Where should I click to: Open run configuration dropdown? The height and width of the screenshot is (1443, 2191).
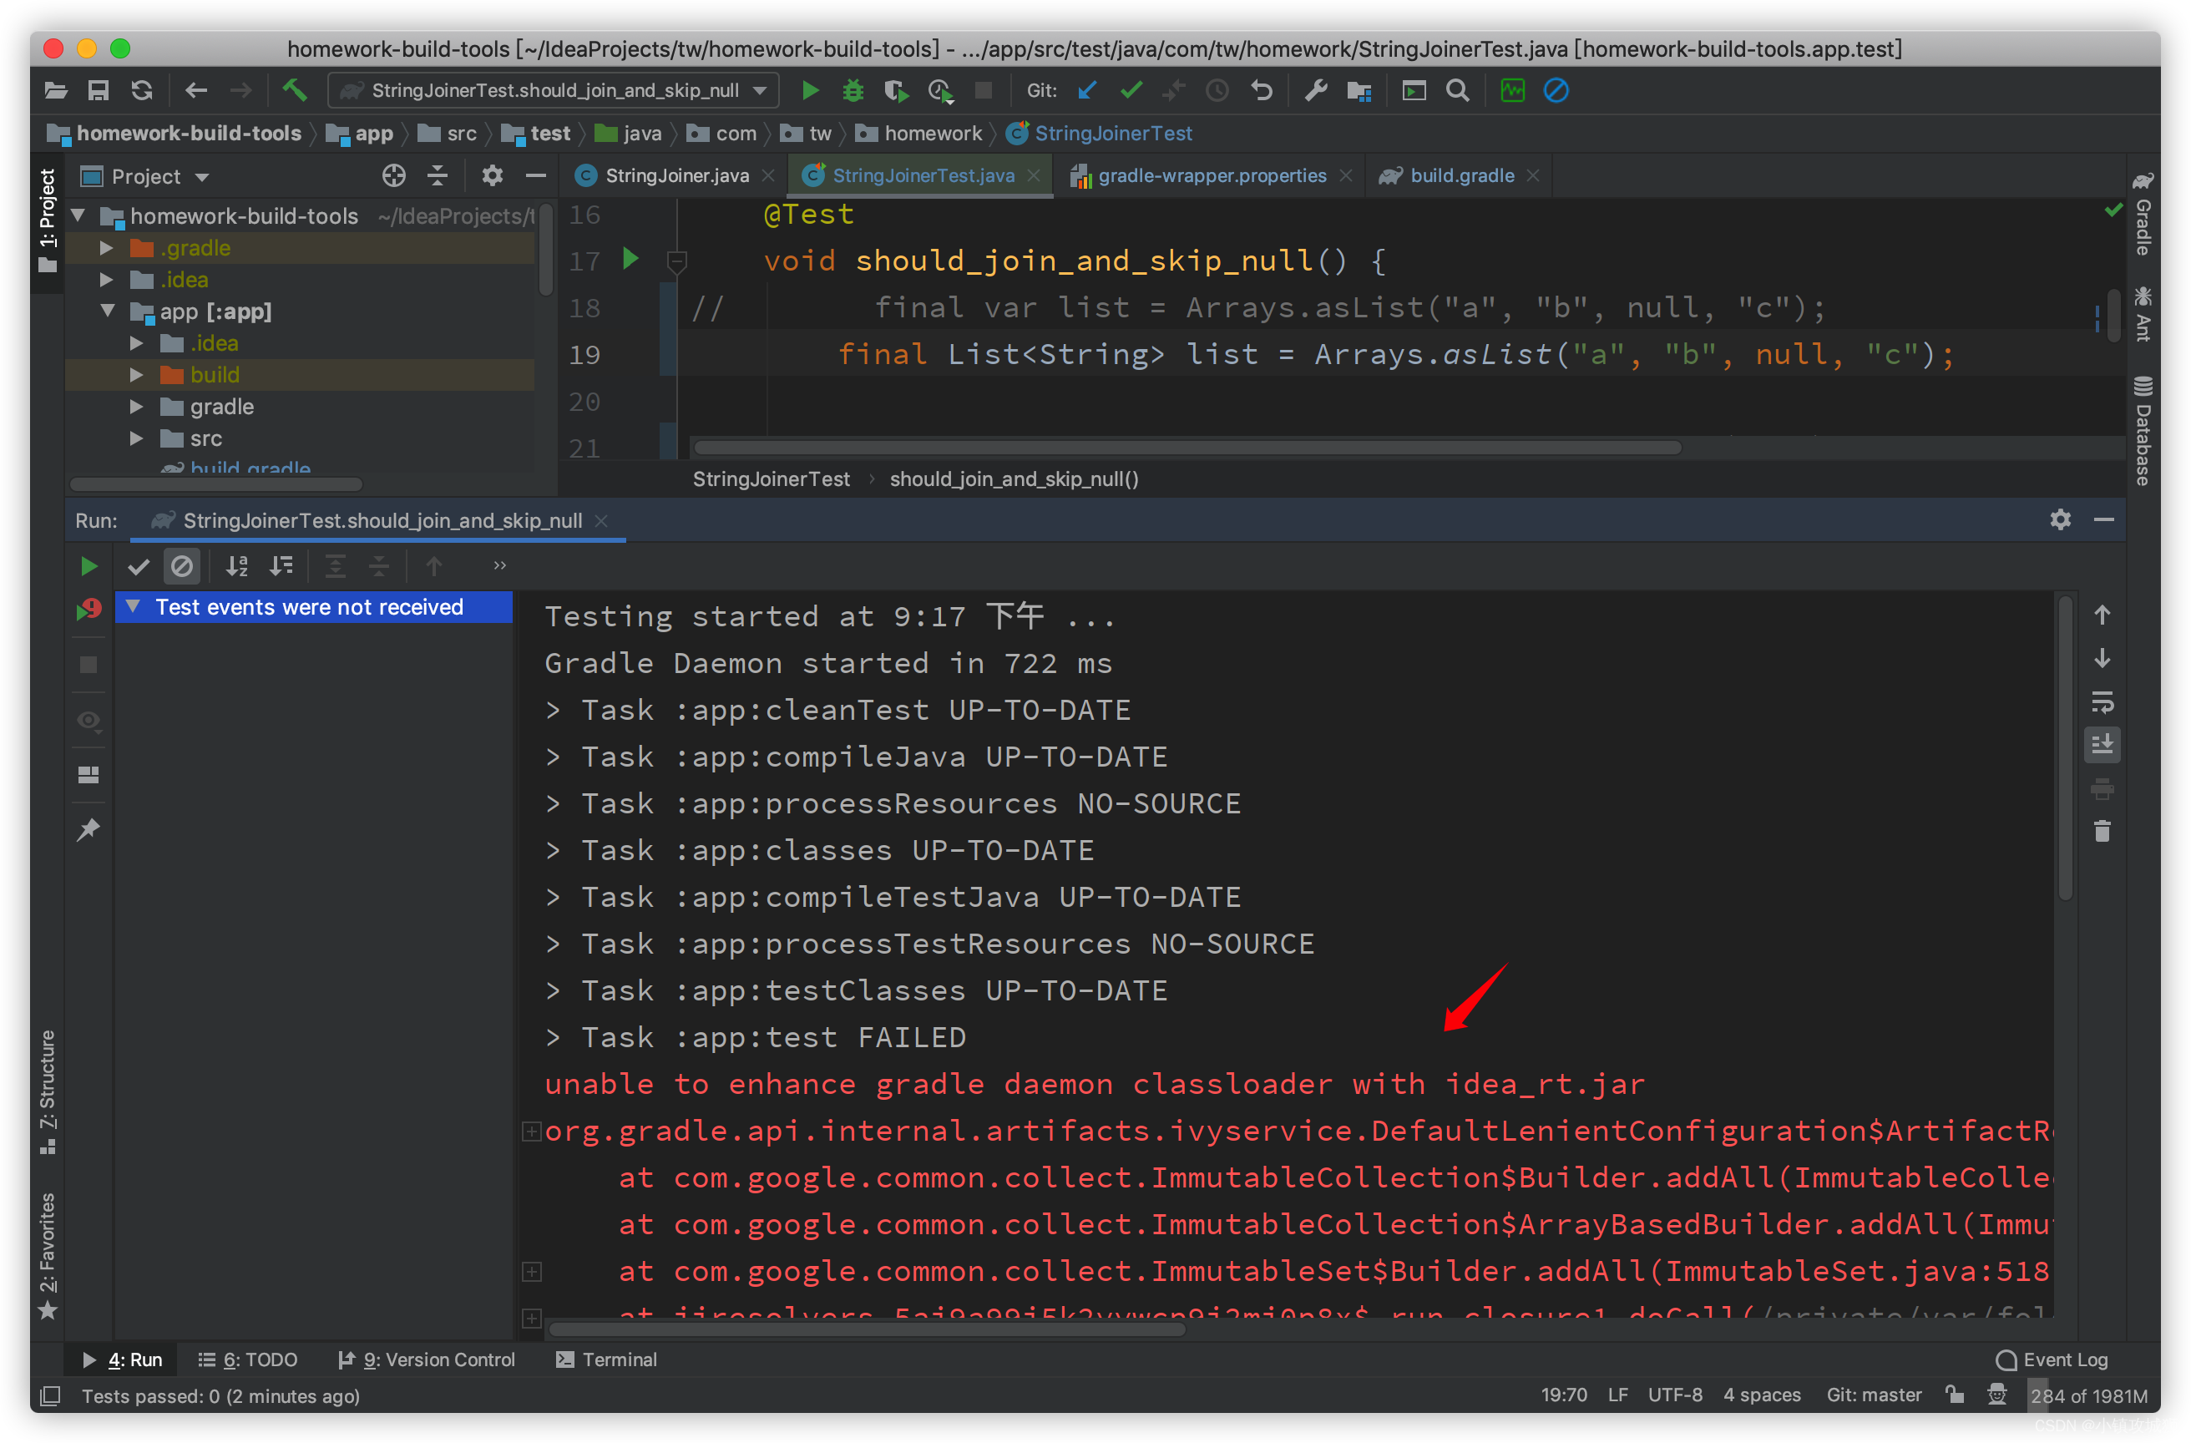click(554, 90)
